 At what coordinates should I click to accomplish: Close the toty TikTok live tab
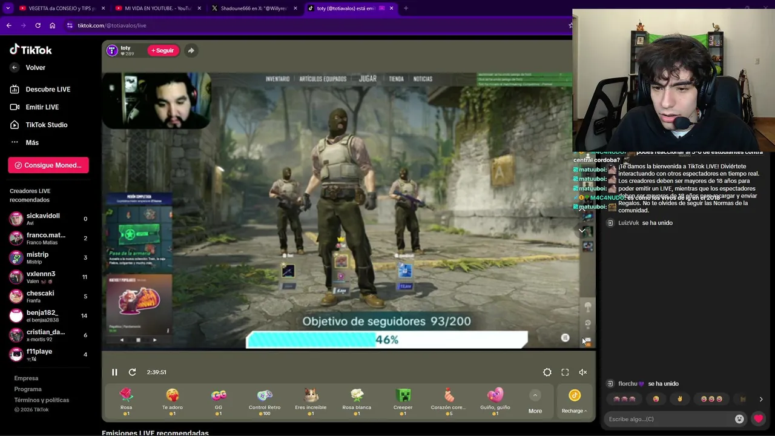point(391,8)
